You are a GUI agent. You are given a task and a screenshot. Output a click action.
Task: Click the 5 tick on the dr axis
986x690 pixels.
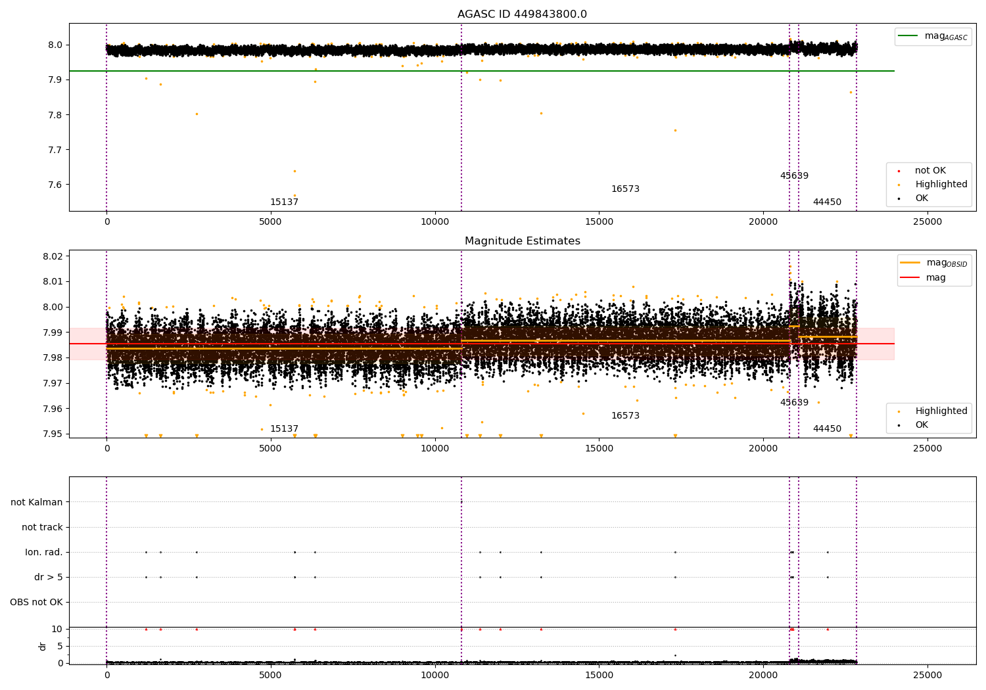(60, 646)
